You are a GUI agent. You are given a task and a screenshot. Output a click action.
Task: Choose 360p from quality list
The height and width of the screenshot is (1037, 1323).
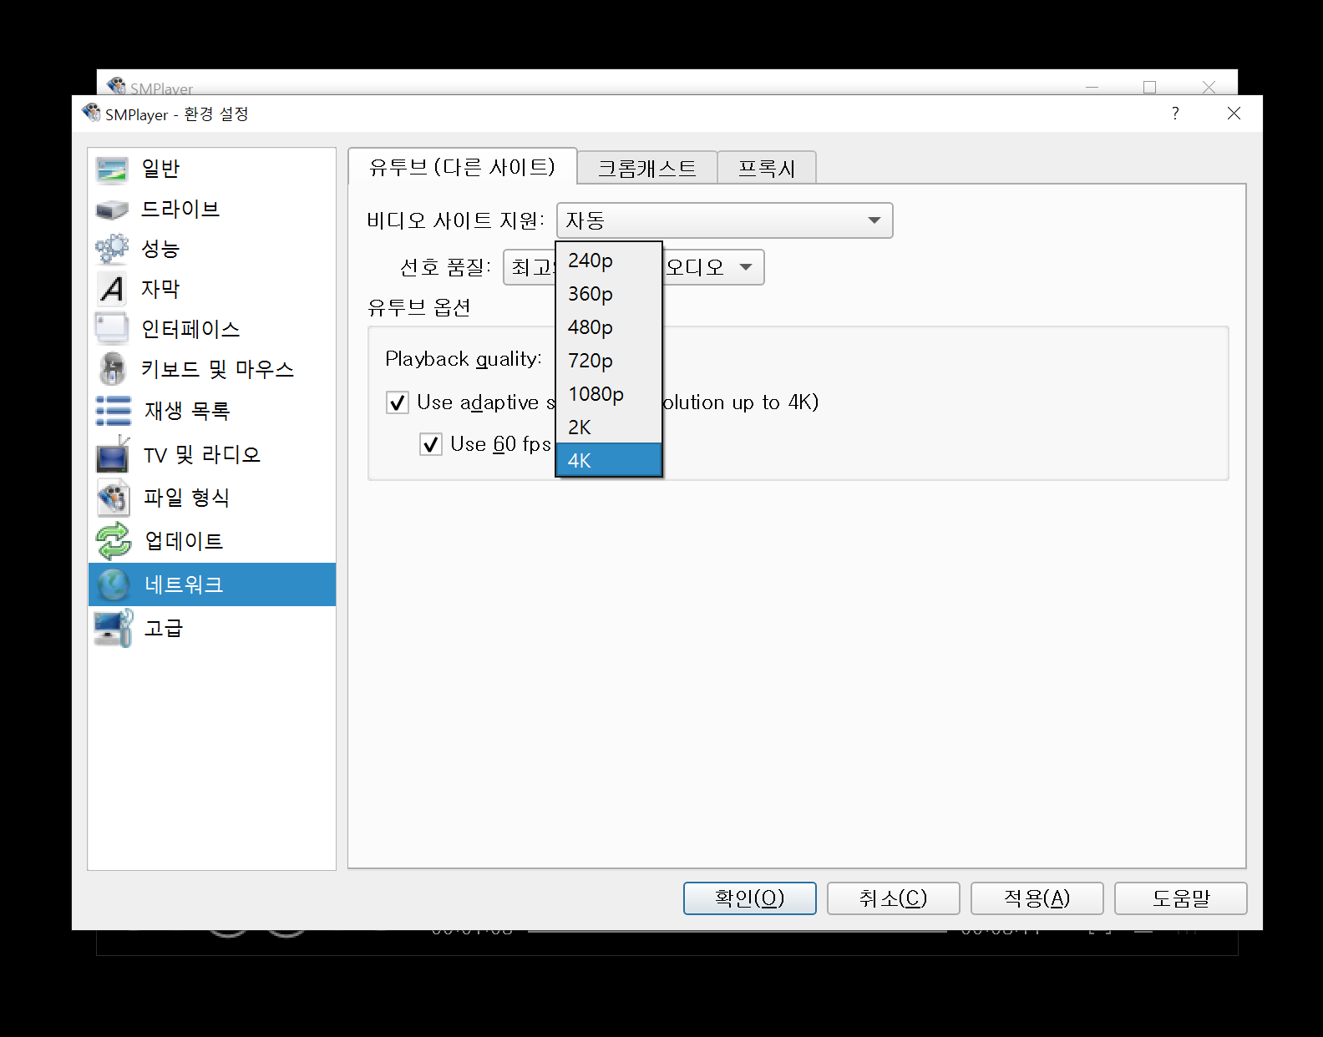pos(609,294)
